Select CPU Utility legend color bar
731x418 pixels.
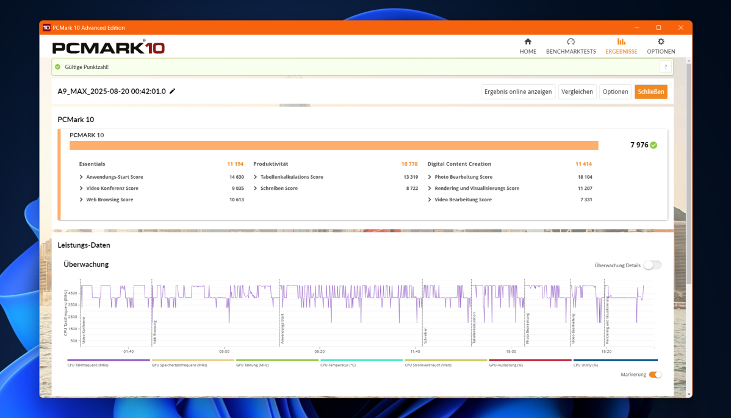coord(616,360)
